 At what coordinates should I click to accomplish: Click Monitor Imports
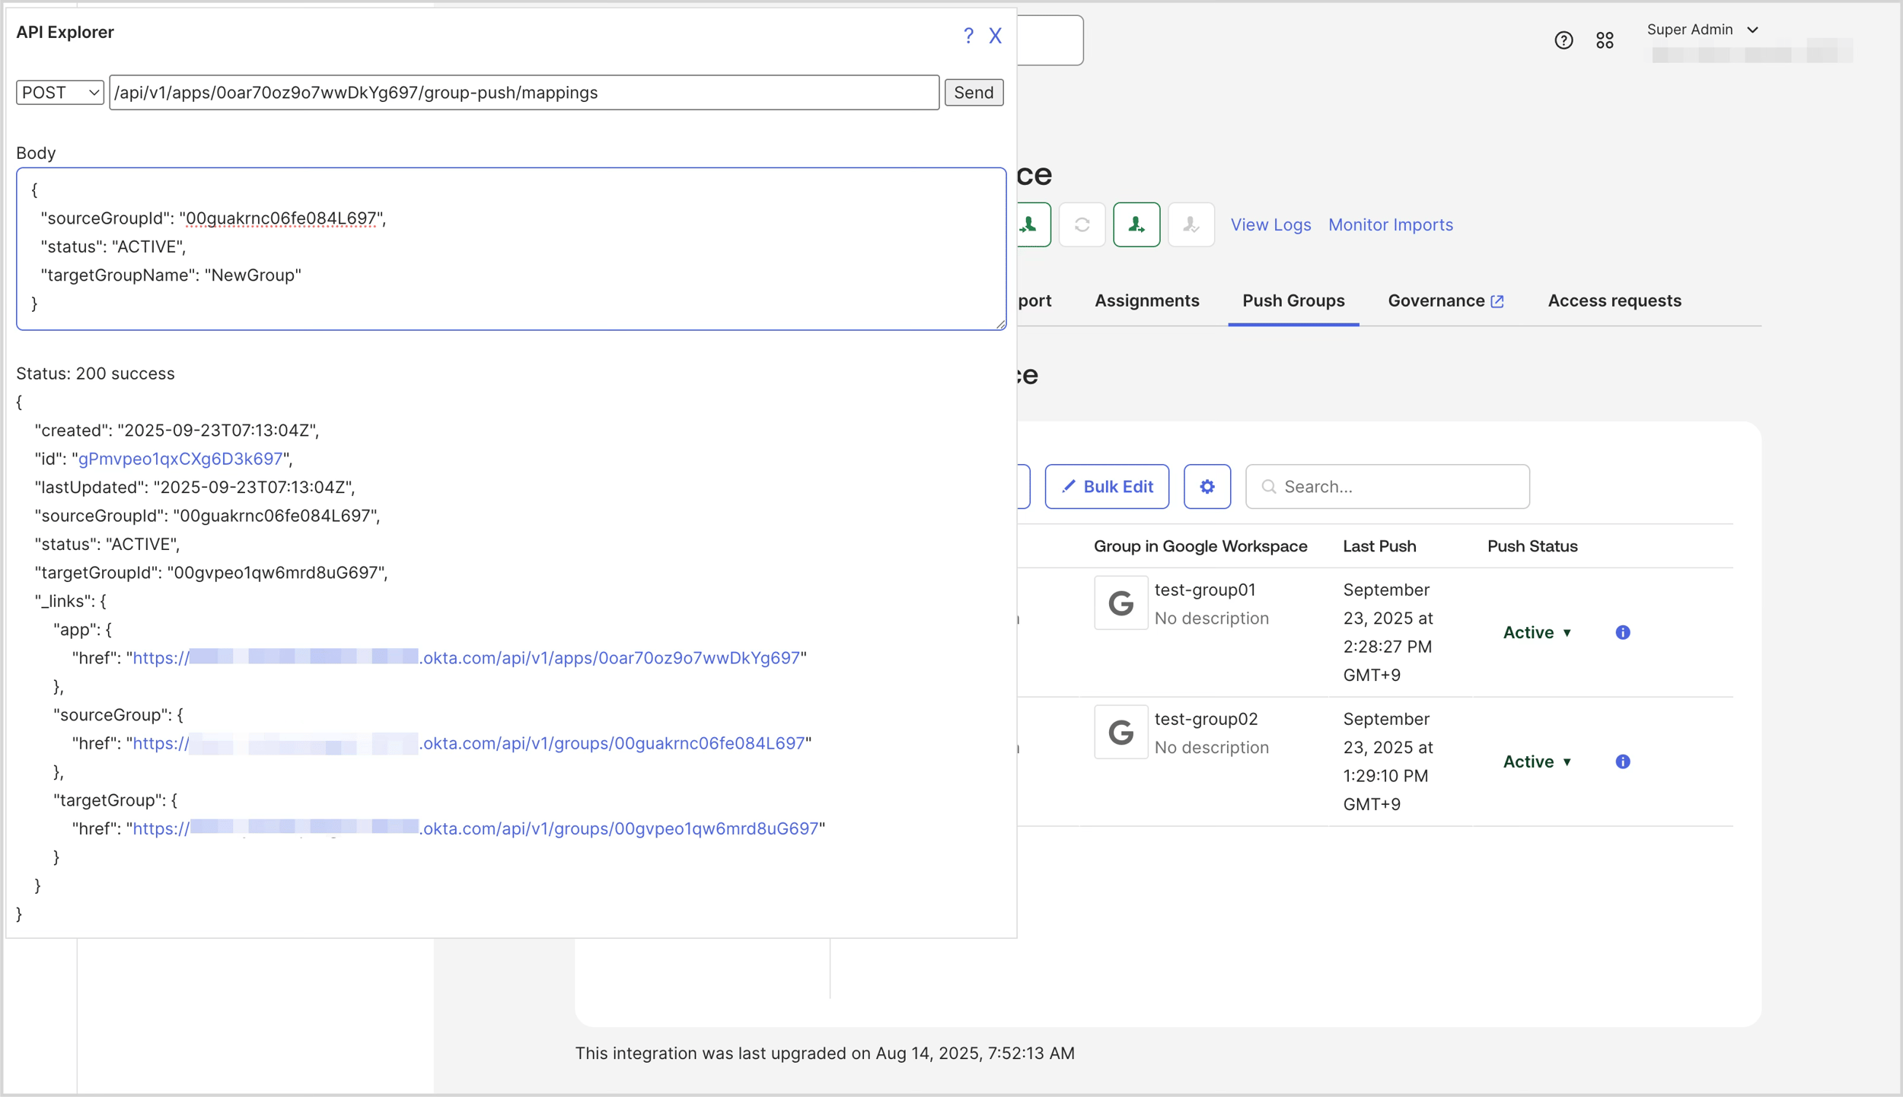click(1390, 224)
